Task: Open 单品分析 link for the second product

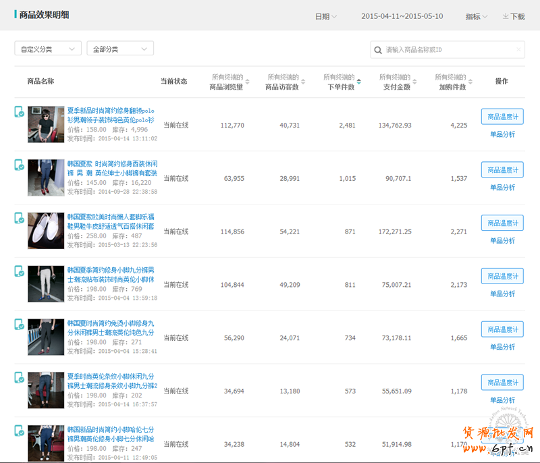Action: 502,188
